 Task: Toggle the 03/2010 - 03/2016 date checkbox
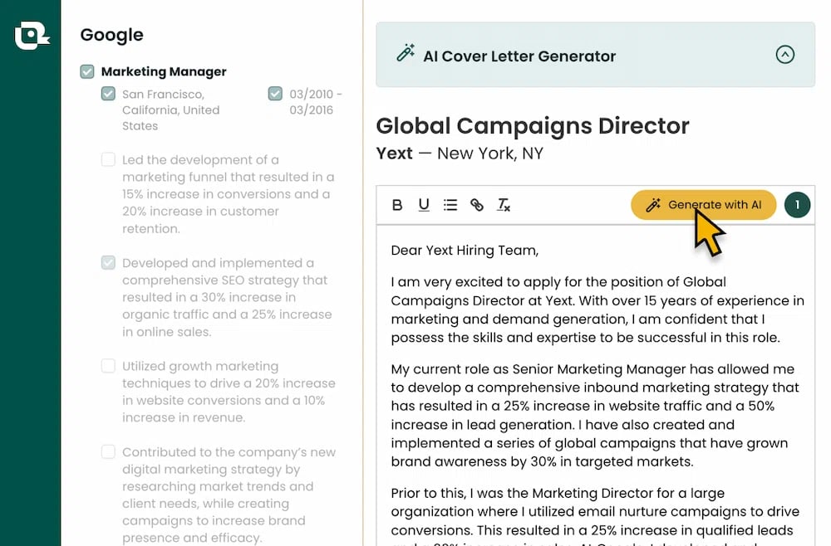(x=275, y=94)
